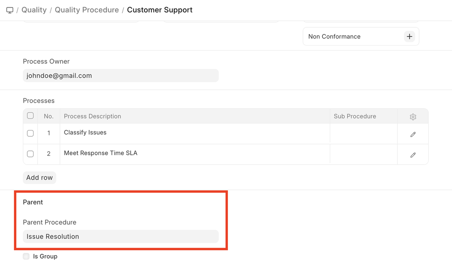Image resolution: width=452 pixels, height=268 pixels.
Task: Select all rows in Processes table
Action: tap(30, 116)
